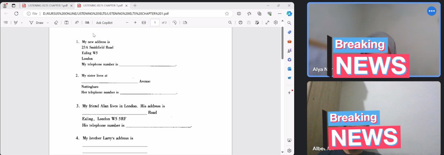Start Read aloud from the PDF toolbar
The width and height of the screenshot is (444, 155).
[x=77, y=22]
